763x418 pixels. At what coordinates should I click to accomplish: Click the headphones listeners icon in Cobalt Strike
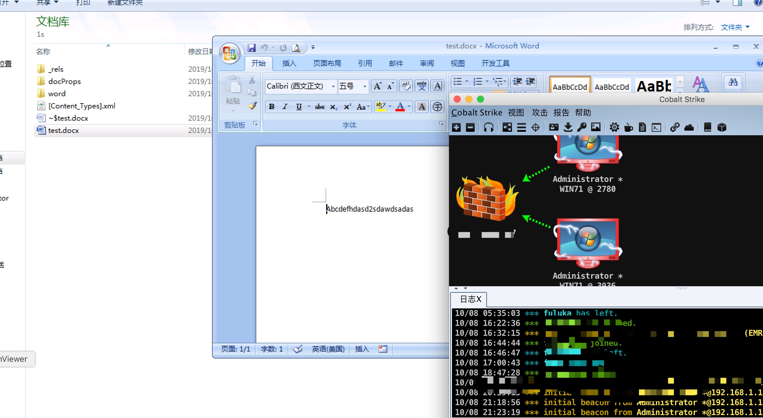coord(488,127)
